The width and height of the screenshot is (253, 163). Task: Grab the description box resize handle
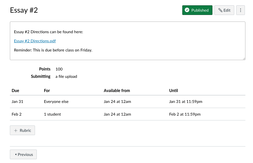pos(244,59)
